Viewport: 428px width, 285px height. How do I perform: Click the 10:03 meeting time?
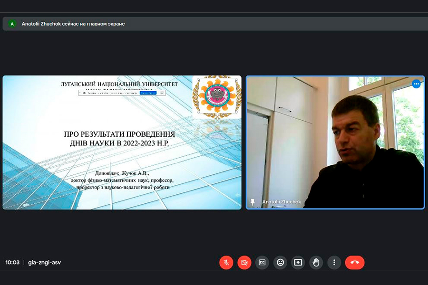pos(12,263)
